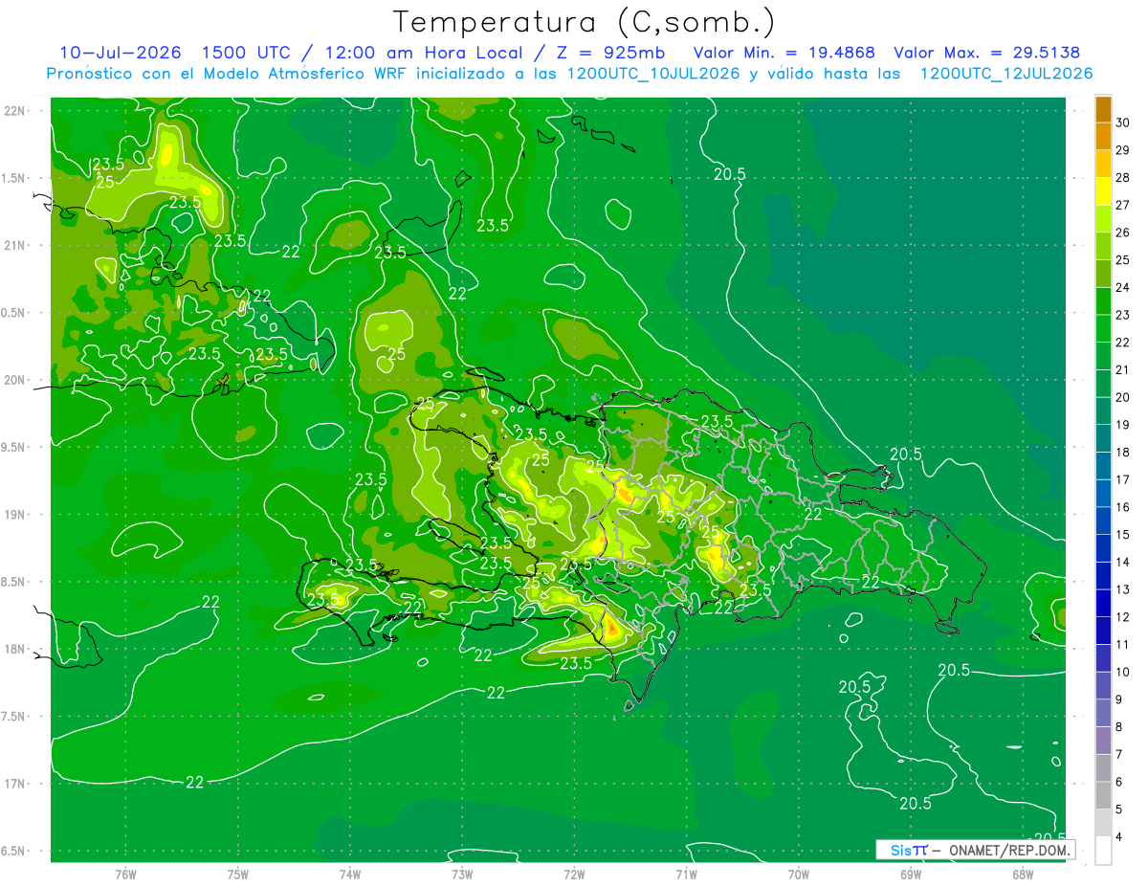
Task: Click the legend value "18"
Action: point(1123,452)
